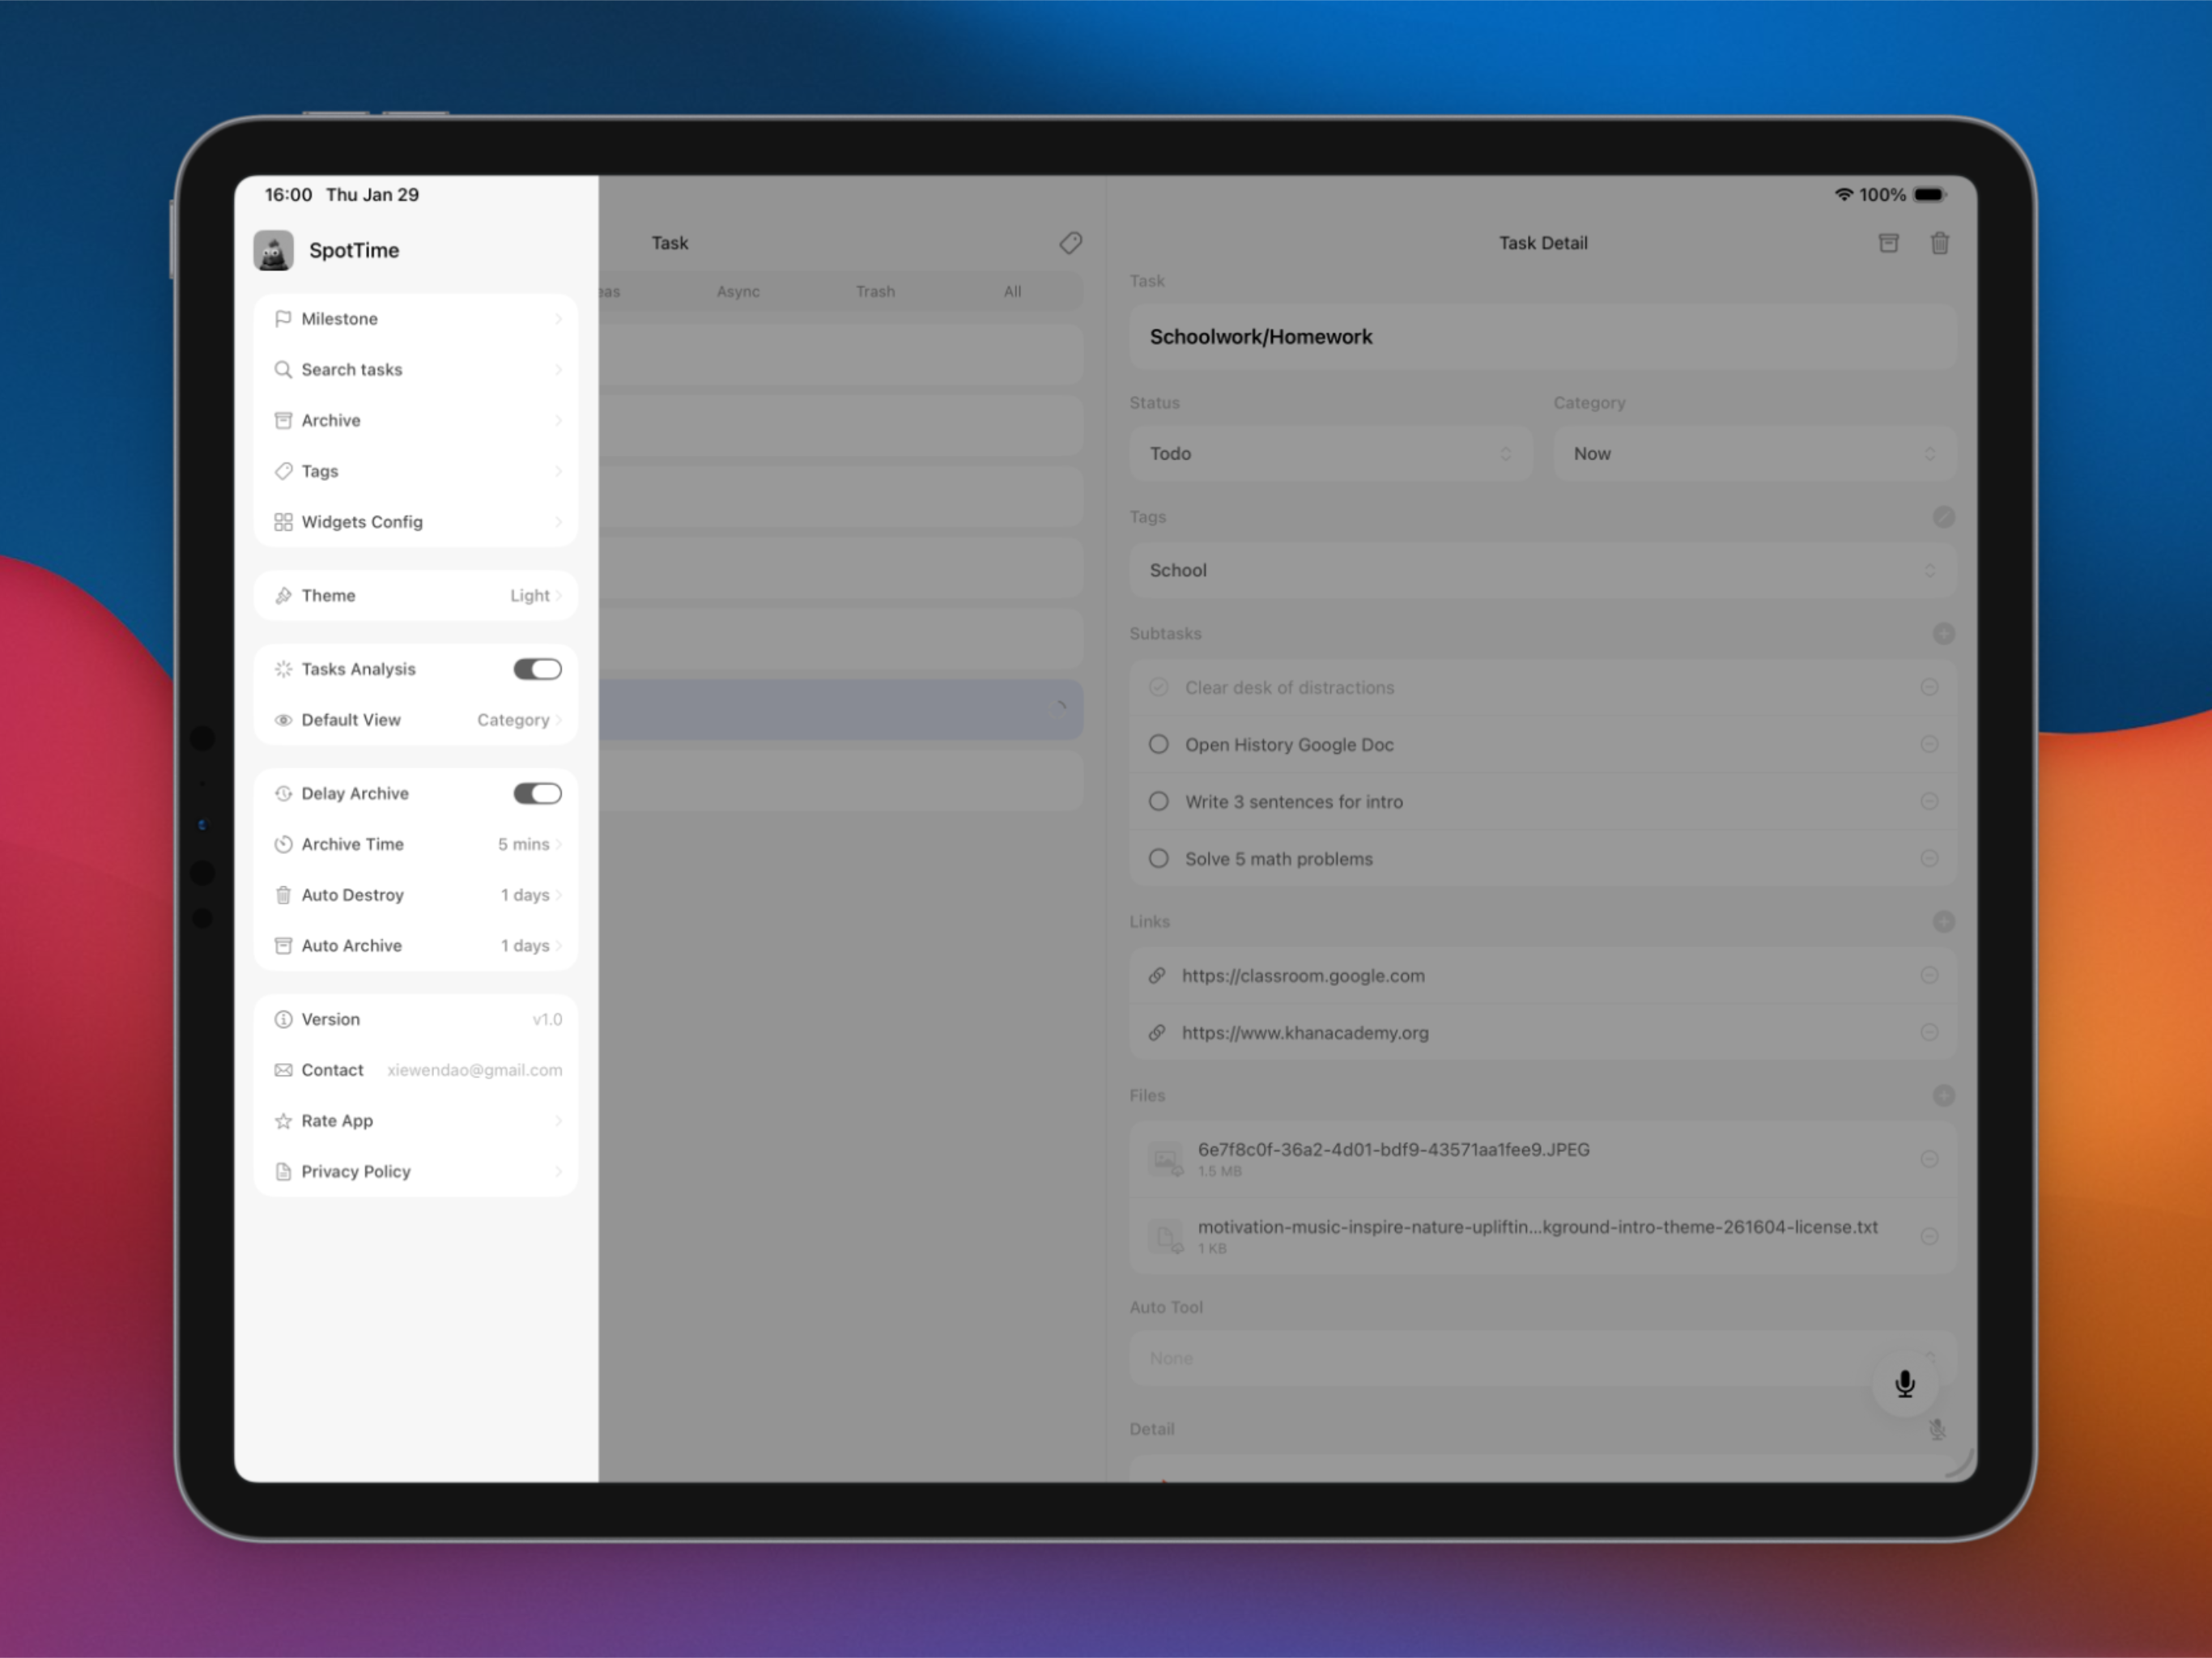Add a new subtask with plus icon
The width and height of the screenshot is (2212, 1658).
tap(1943, 634)
